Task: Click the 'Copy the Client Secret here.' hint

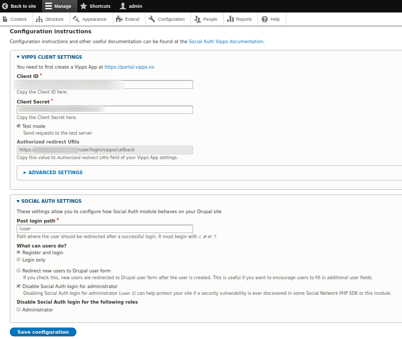Action: 47,118
